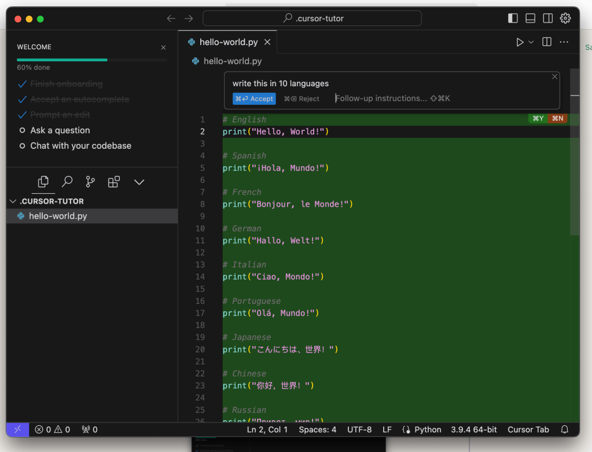Toggle the secondary sidebar layout icon
592x452 pixels.
pyautogui.click(x=548, y=19)
